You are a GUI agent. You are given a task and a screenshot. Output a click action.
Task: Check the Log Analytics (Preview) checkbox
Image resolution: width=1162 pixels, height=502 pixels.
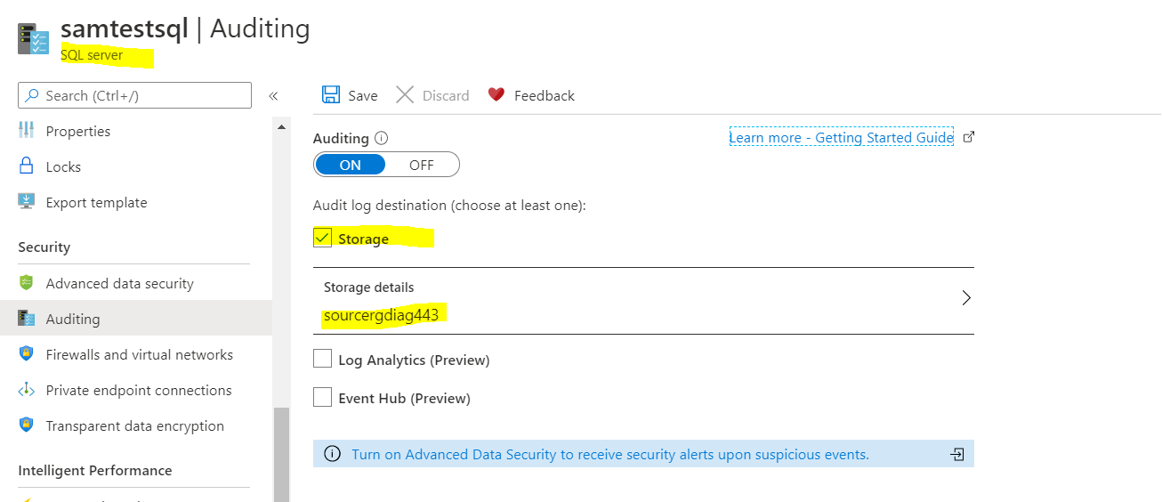pyautogui.click(x=322, y=360)
